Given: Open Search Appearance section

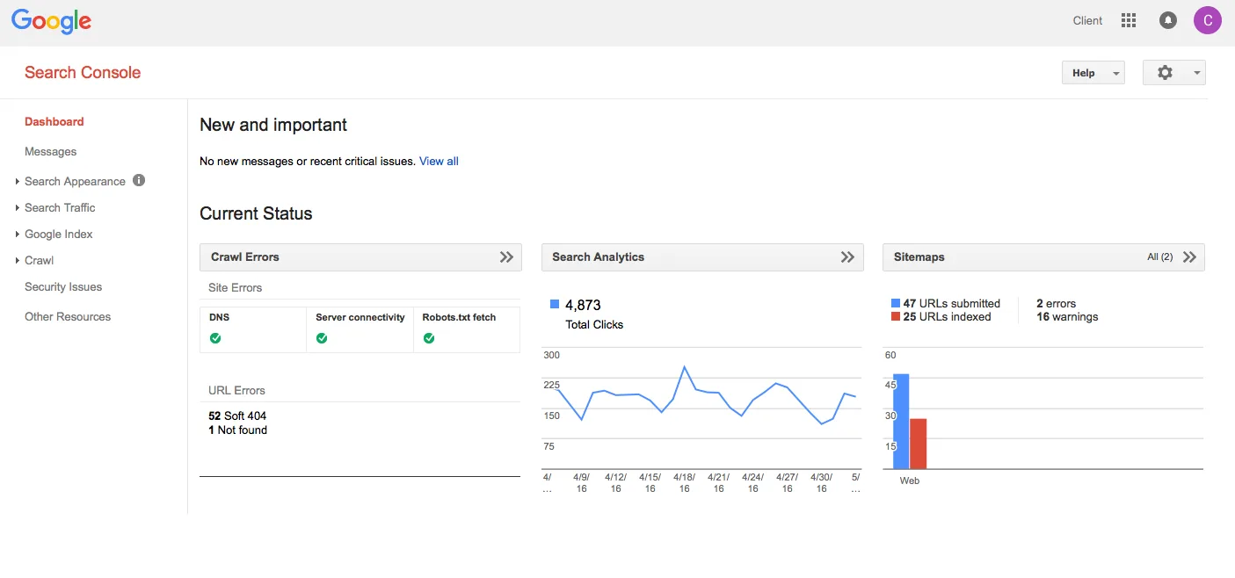Looking at the screenshot, I should (75, 181).
